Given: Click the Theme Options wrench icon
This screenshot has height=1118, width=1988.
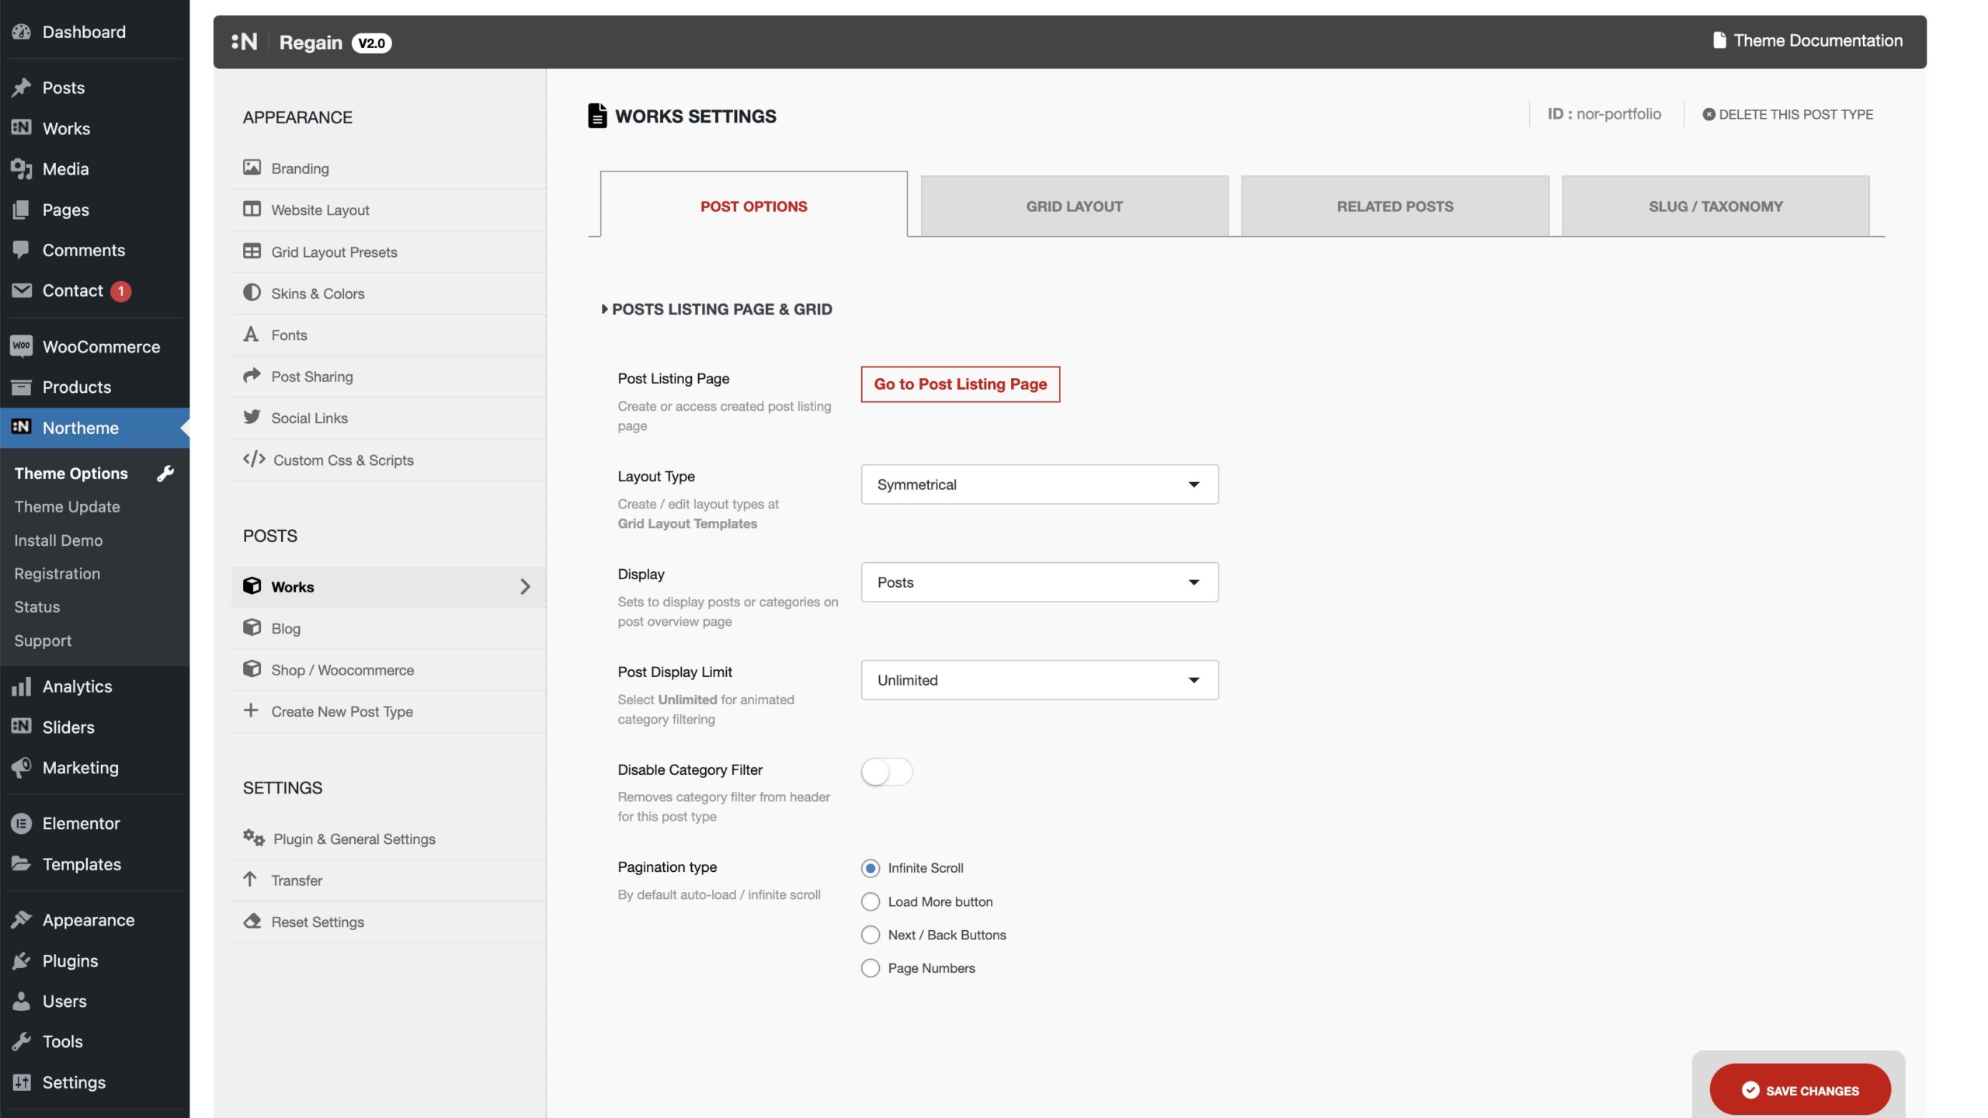Looking at the screenshot, I should [165, 474].
